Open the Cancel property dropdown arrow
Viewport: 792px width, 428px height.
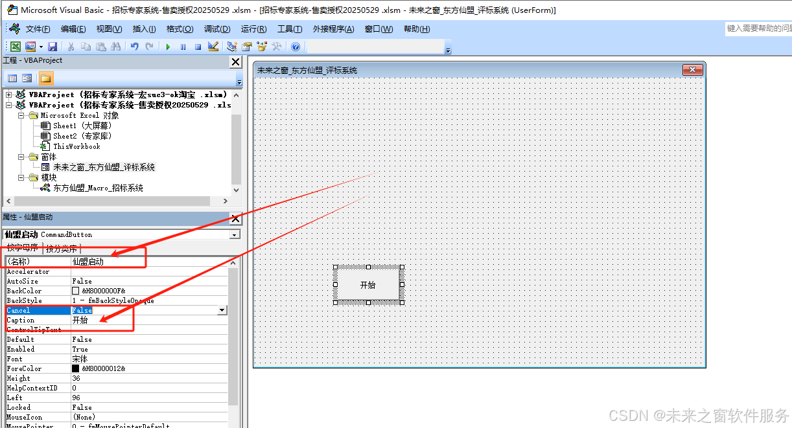[222, 310]
